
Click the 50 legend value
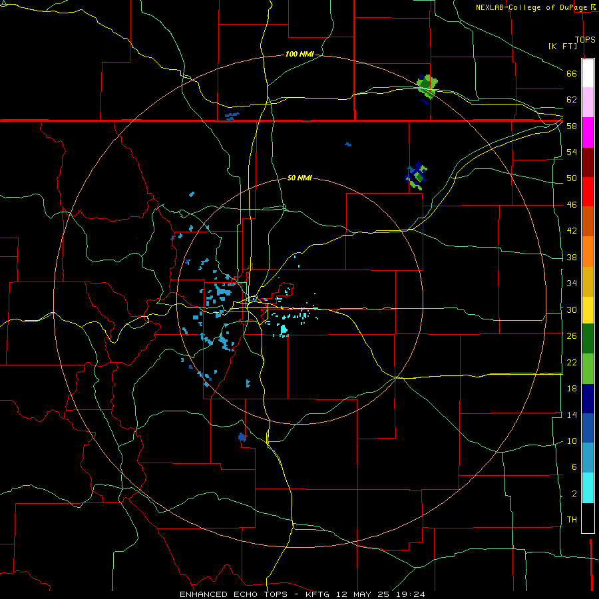(572, 178)
